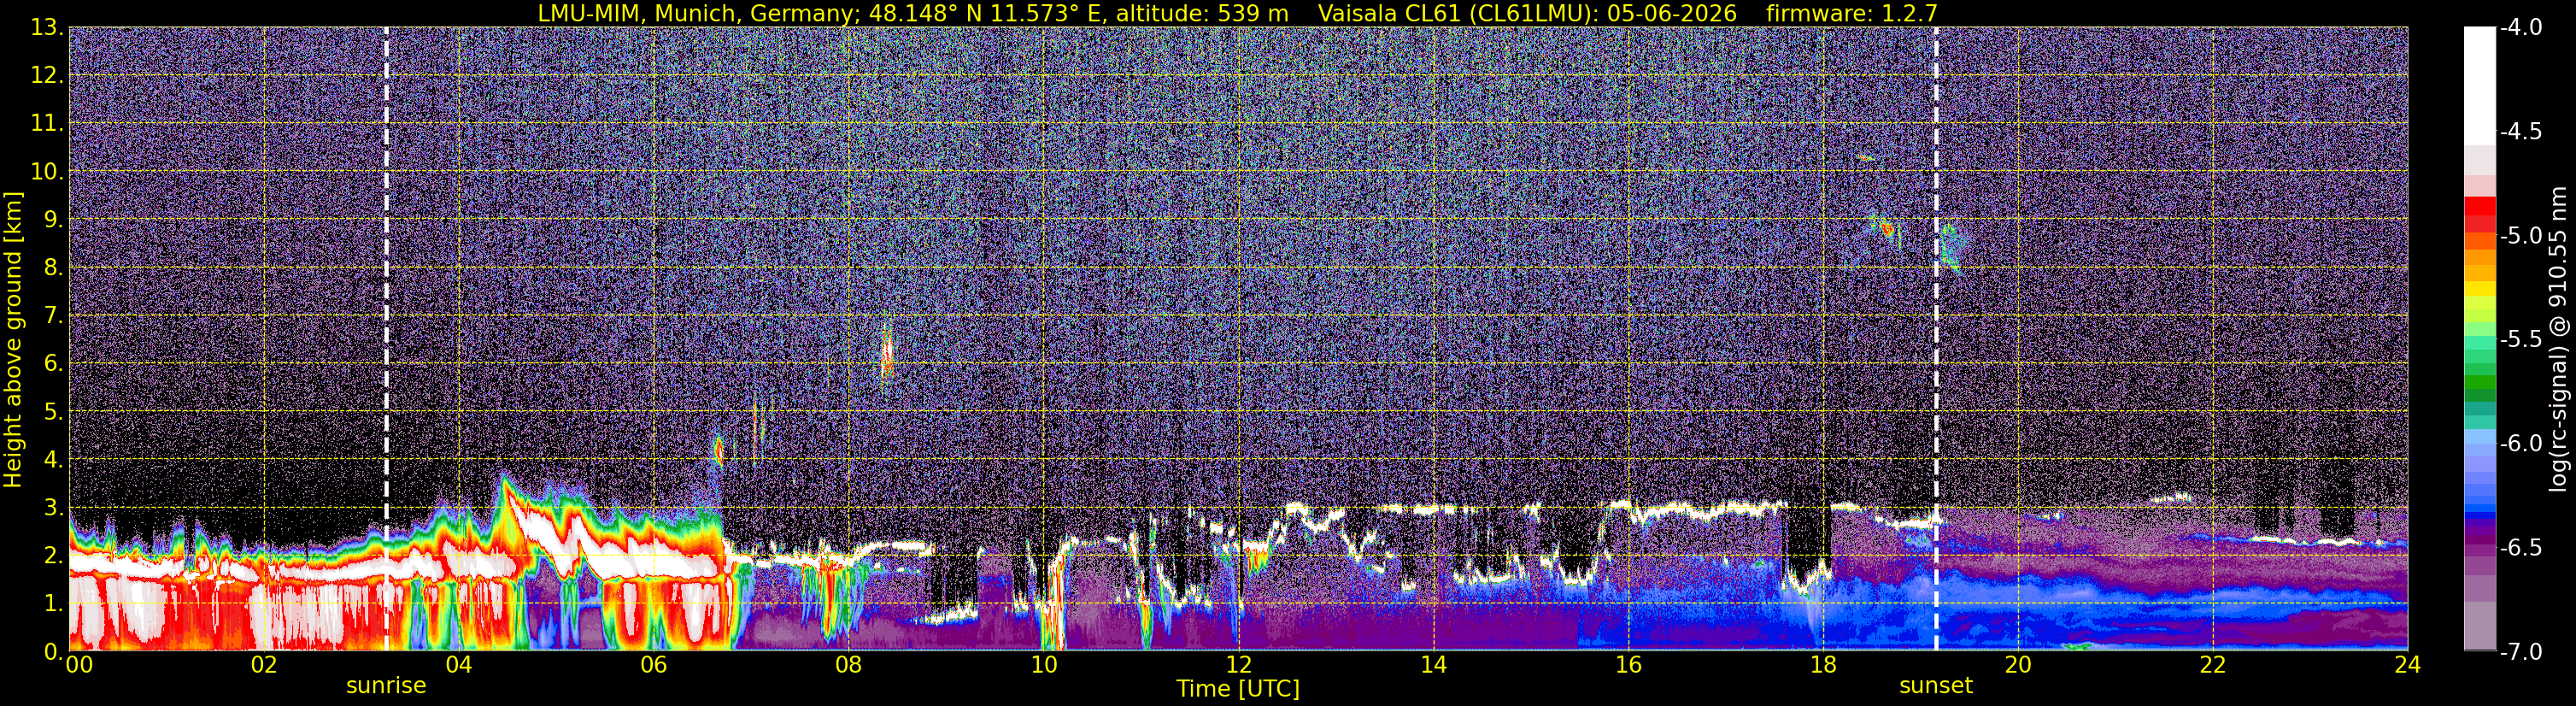Click the date "05-06-2026" in the title
The image size is (2576, 706).
1672,13
